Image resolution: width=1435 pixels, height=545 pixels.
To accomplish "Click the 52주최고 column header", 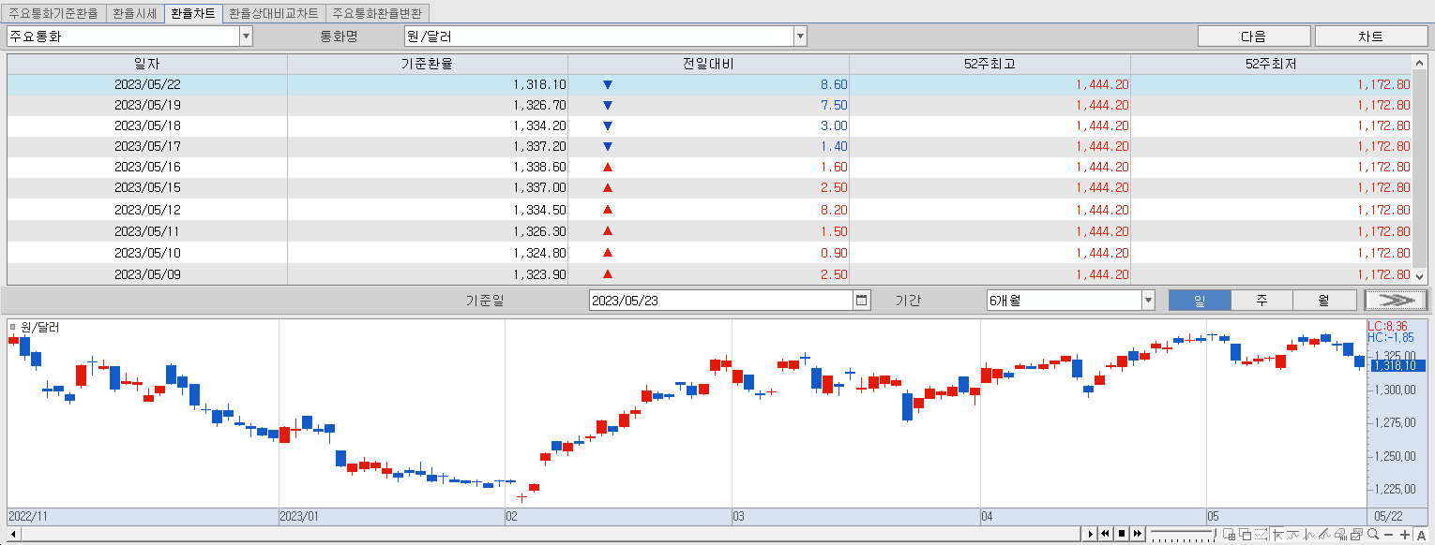I will pyautogui.click(x=989, y=64).
